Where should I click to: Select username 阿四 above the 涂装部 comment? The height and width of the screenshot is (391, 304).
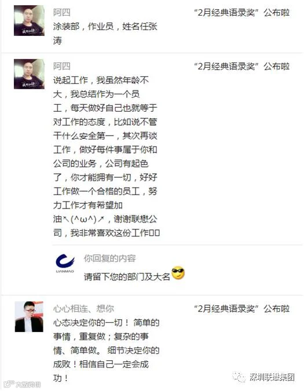coord(61,12)
